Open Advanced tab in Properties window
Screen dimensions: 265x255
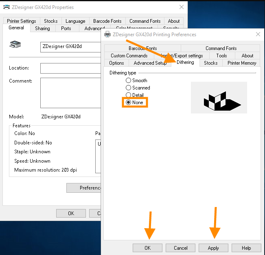pos(94,28)
